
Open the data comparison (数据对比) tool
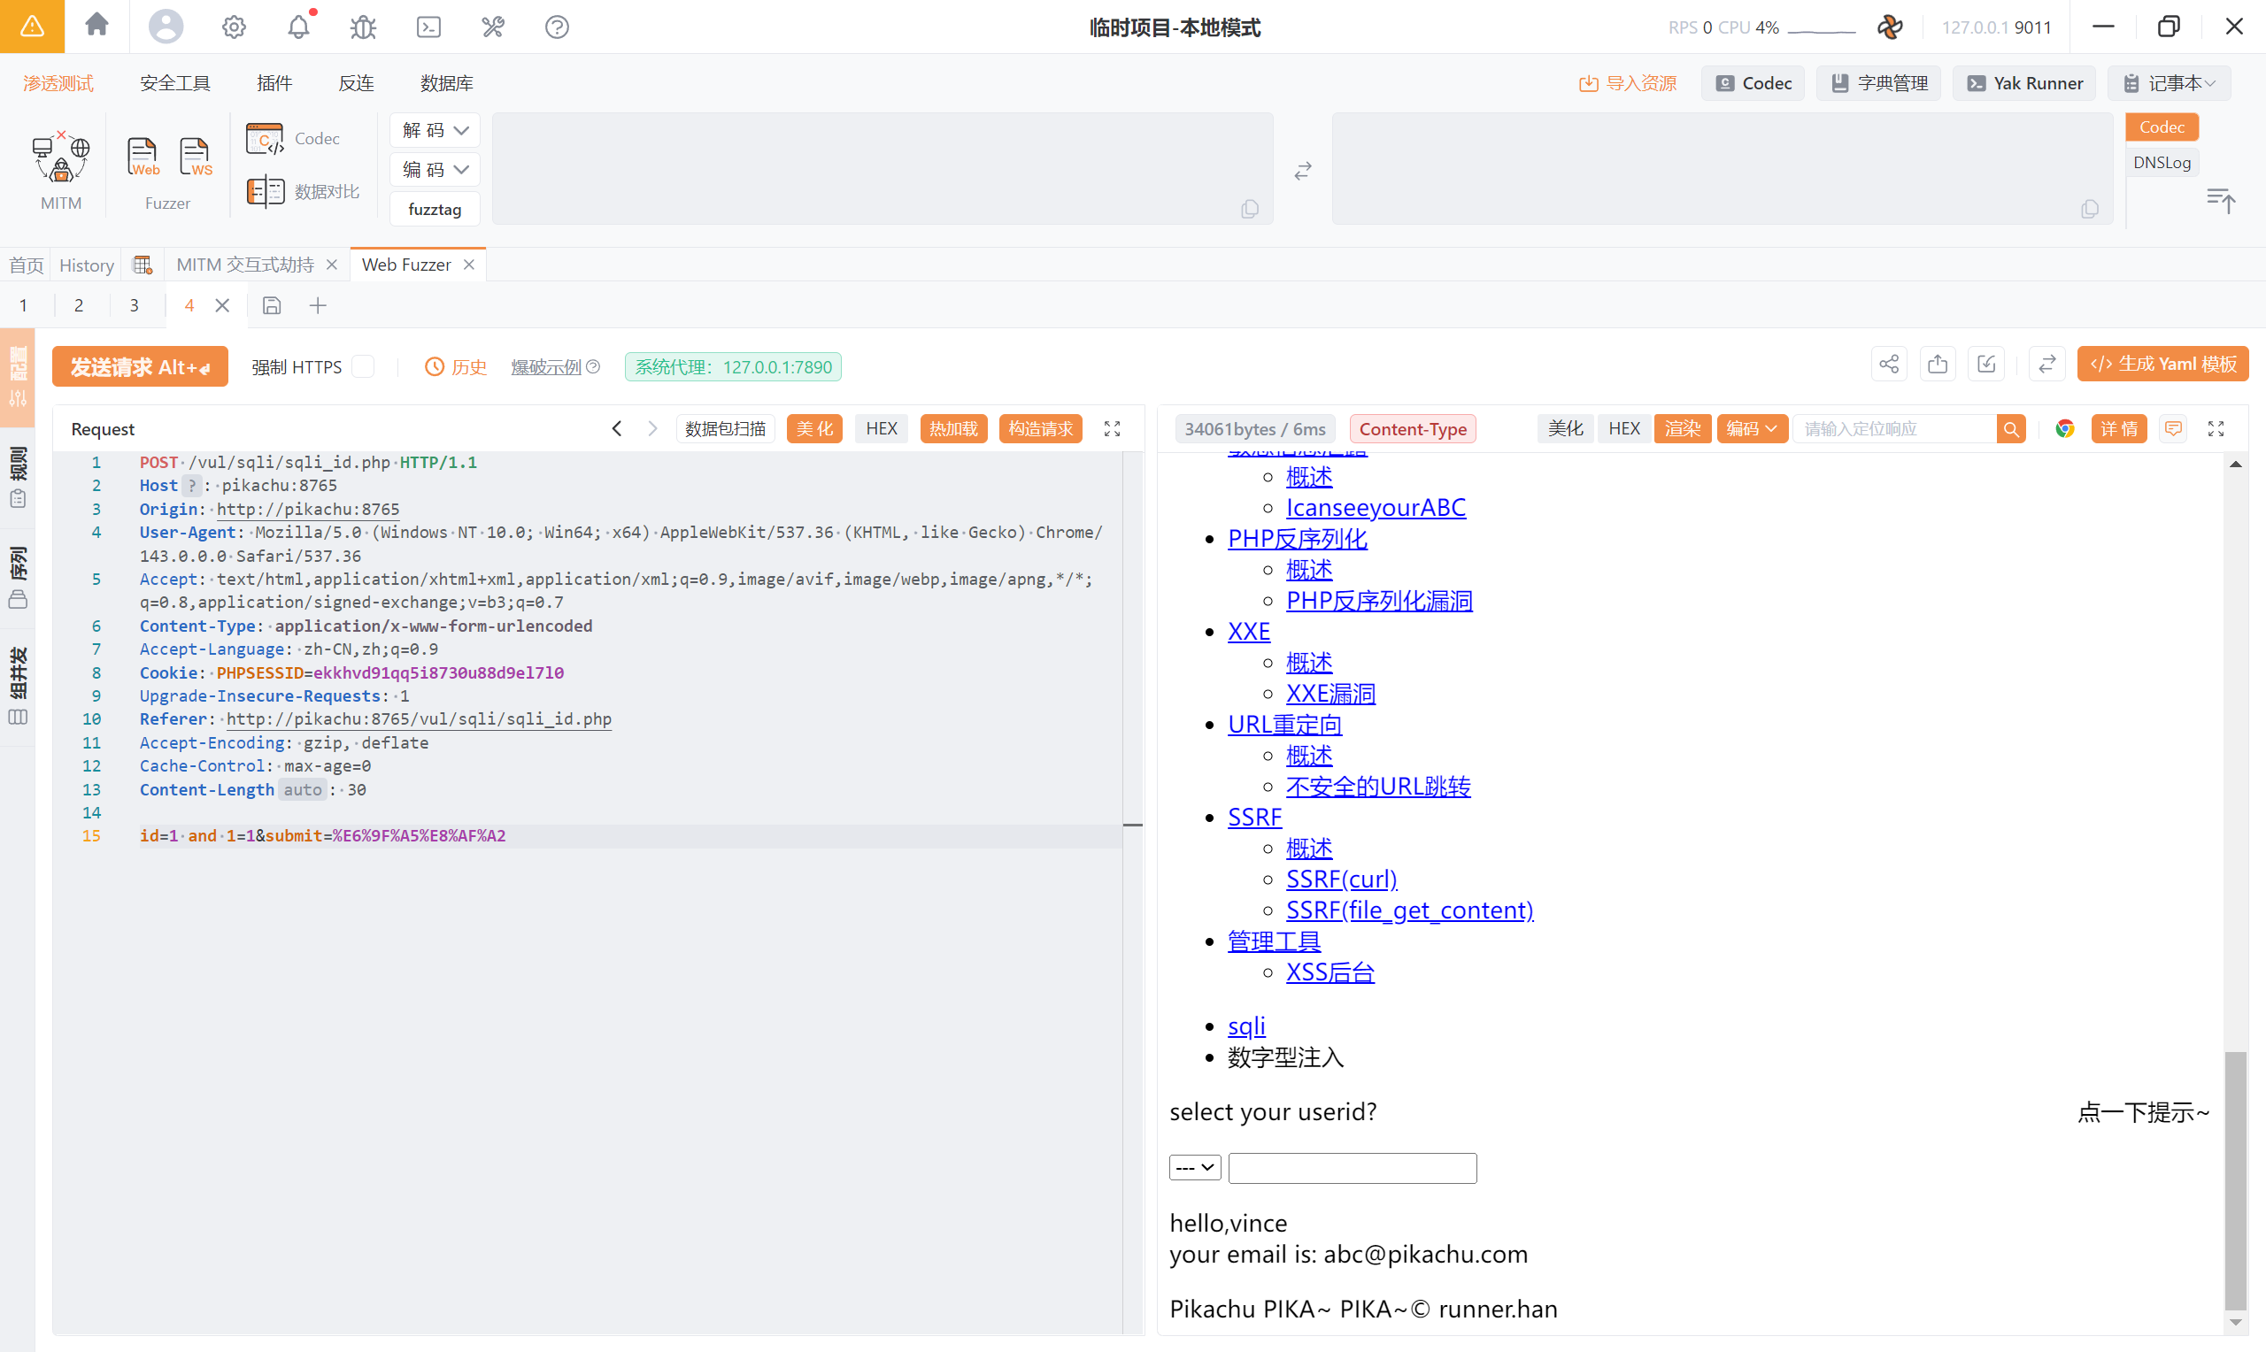pyautogui.click(x=304, y=191)
